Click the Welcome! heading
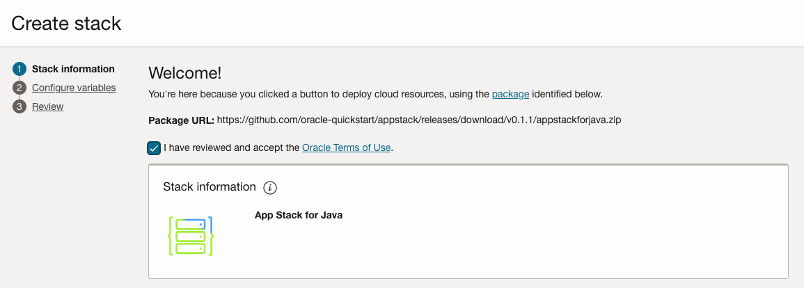The height and width of the screenshot is (288, 804). 184,73
